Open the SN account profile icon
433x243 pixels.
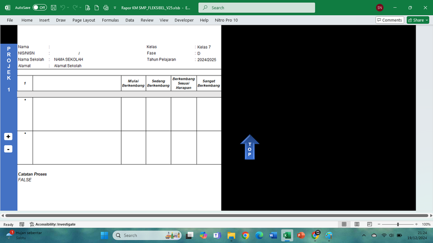[380, 8]
